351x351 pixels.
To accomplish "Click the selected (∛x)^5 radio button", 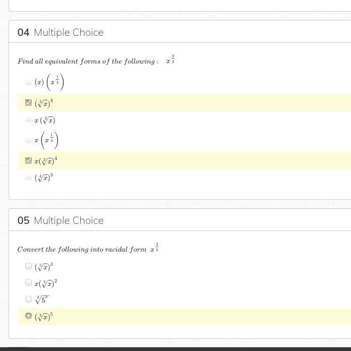I will tap(28, 316).
